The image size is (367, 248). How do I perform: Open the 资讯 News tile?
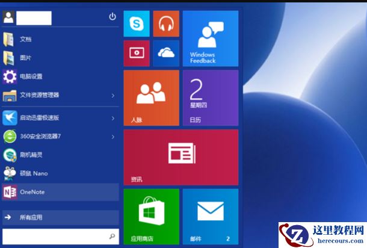pyautogui.click(x=181, y=157)
